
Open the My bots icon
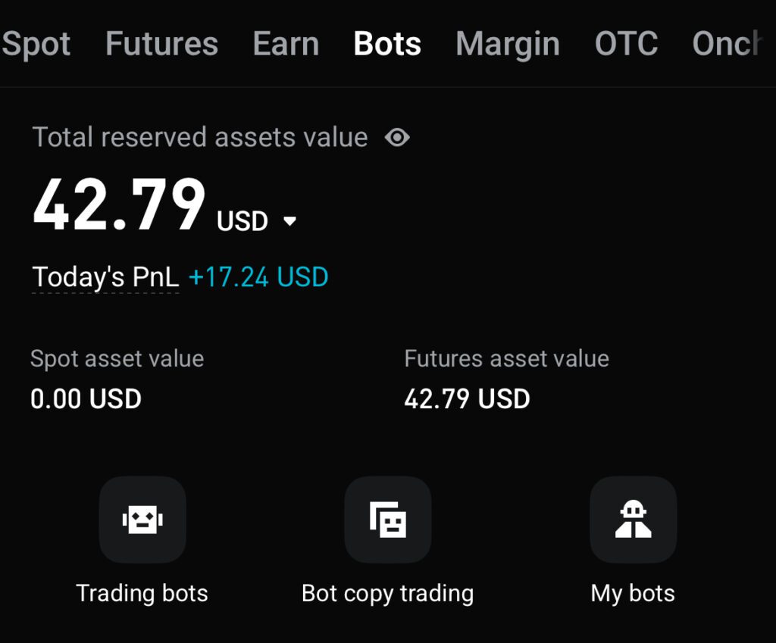pos(633,520)
